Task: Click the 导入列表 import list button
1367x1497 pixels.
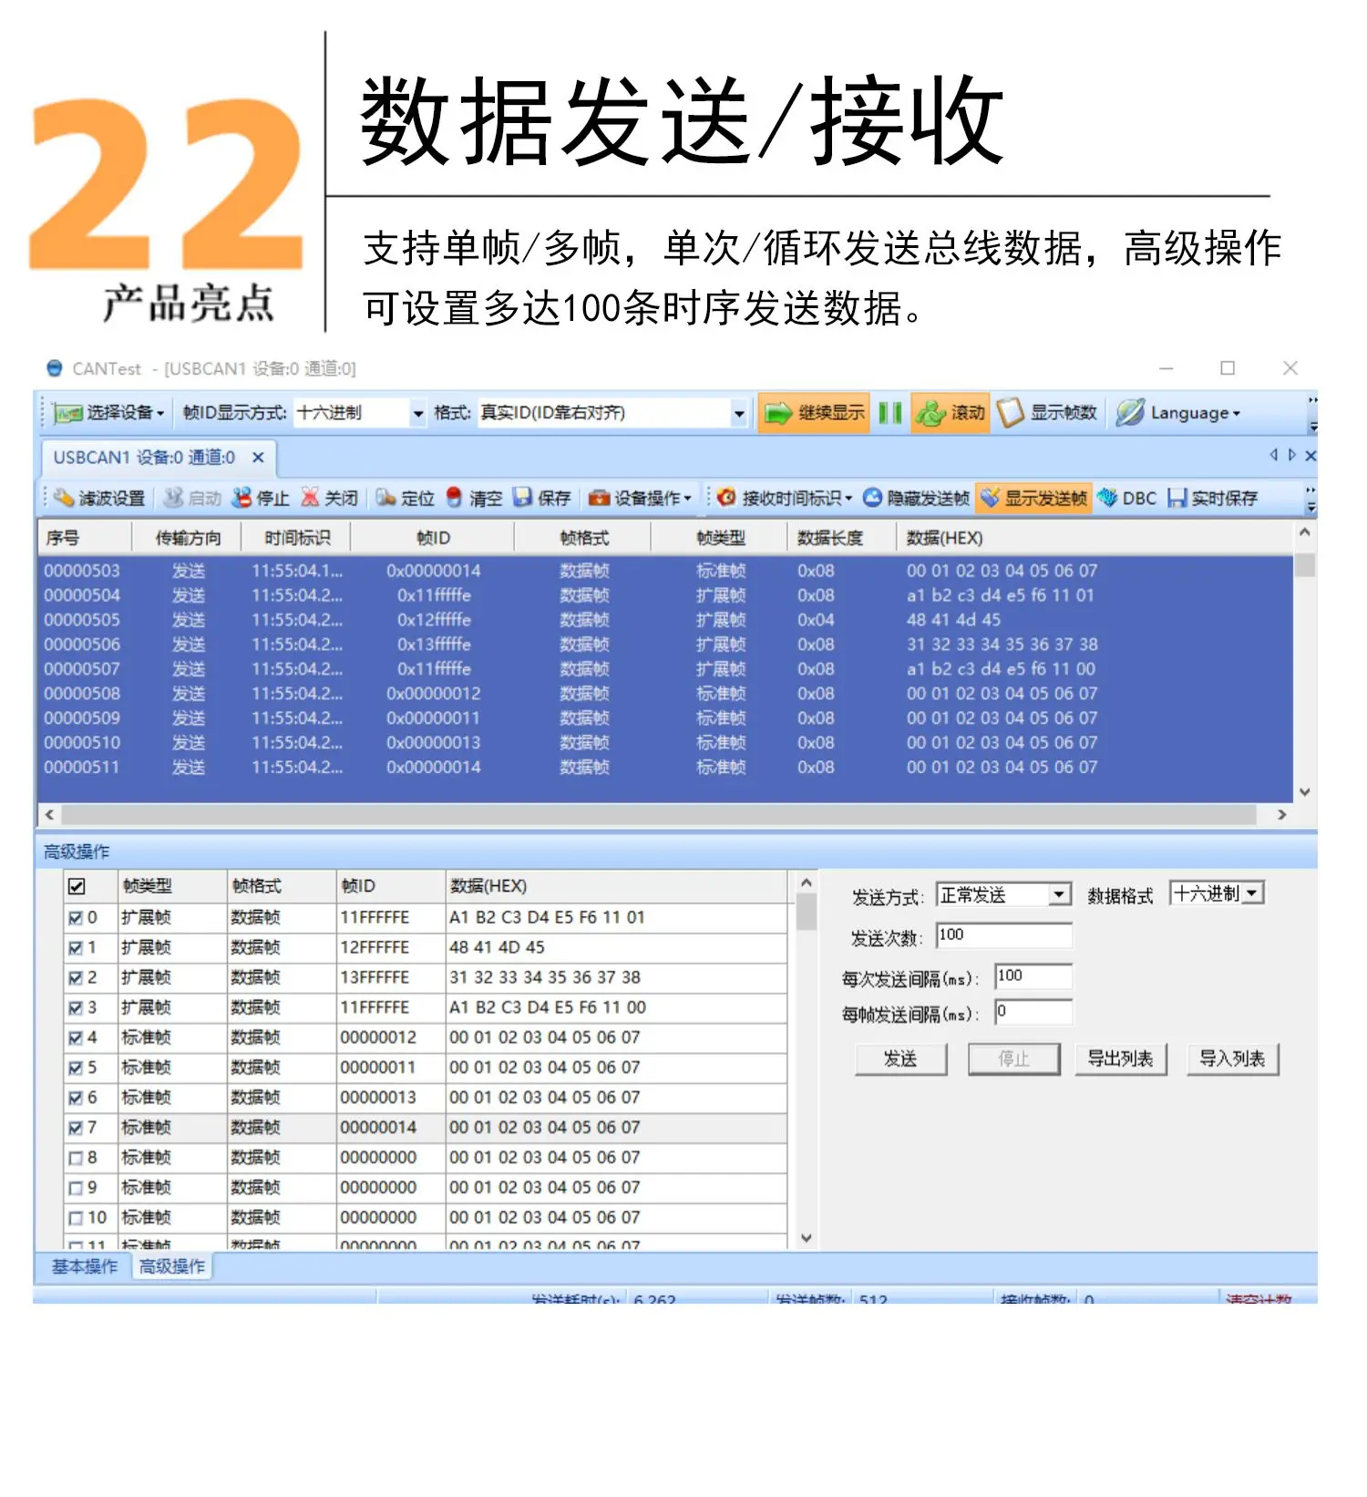Action: (1232, 1059)
